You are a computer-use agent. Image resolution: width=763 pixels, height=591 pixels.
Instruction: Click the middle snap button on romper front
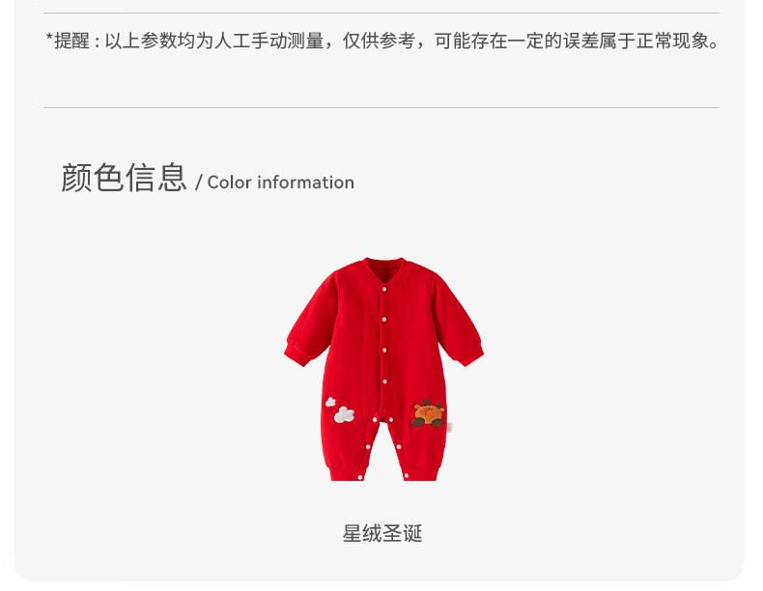pos(384,351)
